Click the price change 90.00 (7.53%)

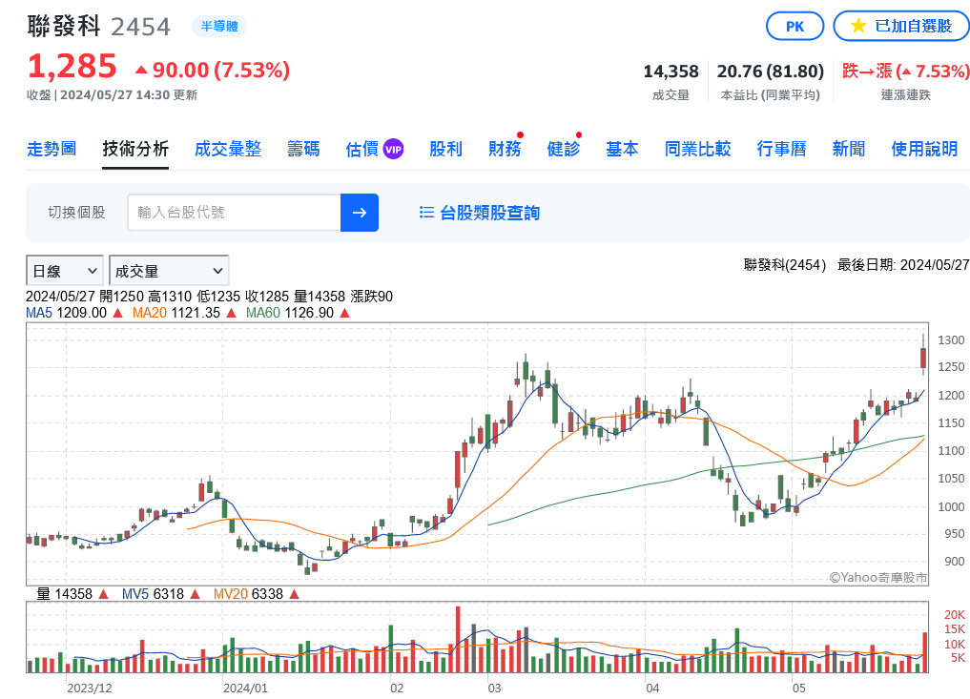point(213,70)
